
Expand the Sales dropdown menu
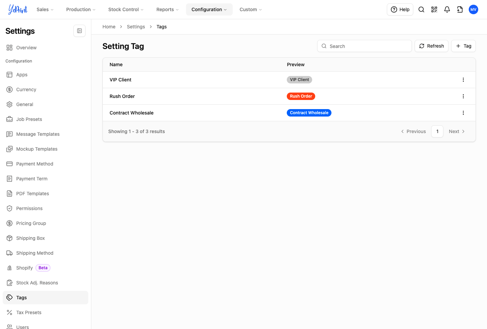pos(45,9)
